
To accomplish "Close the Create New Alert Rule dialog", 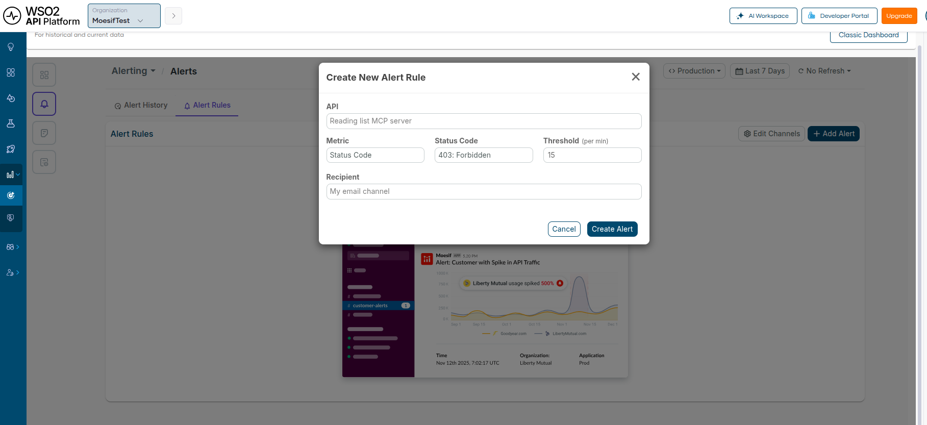I will point(636,77).
